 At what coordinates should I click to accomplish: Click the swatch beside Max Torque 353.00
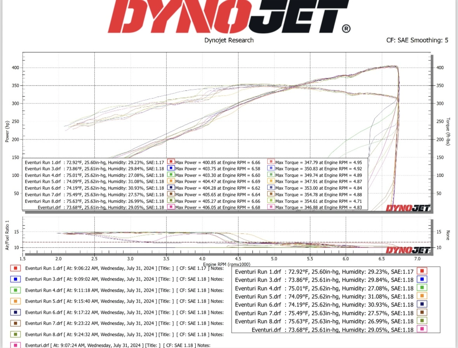pyautogui.click(x=271, y=188)
